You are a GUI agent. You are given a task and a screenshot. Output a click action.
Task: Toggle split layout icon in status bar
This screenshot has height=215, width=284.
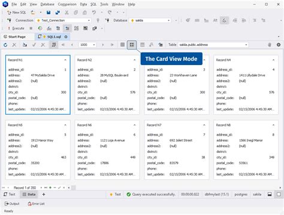[x=270, y=194]
